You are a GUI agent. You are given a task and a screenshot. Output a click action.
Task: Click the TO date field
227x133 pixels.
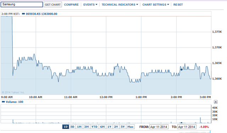[187, 127]
